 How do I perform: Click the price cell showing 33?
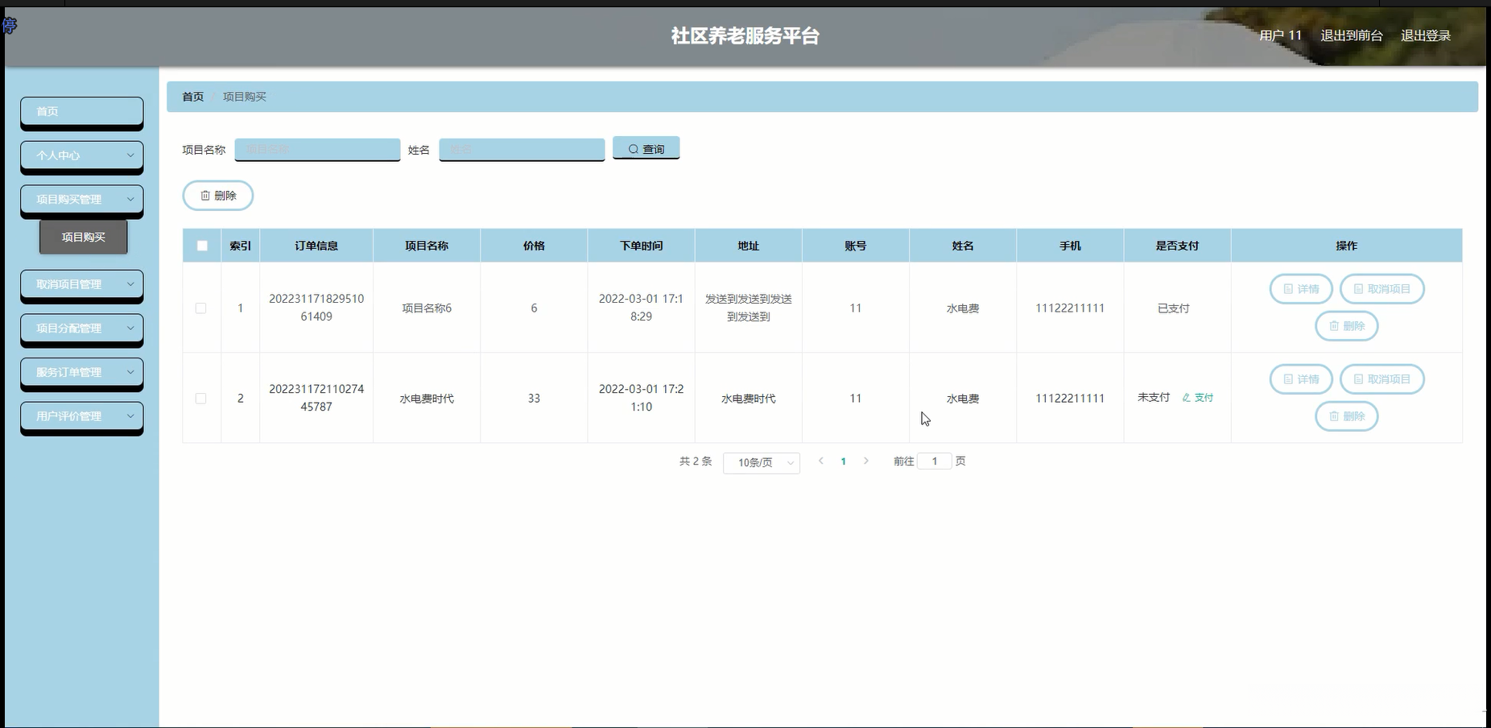(x=534, y=399)
